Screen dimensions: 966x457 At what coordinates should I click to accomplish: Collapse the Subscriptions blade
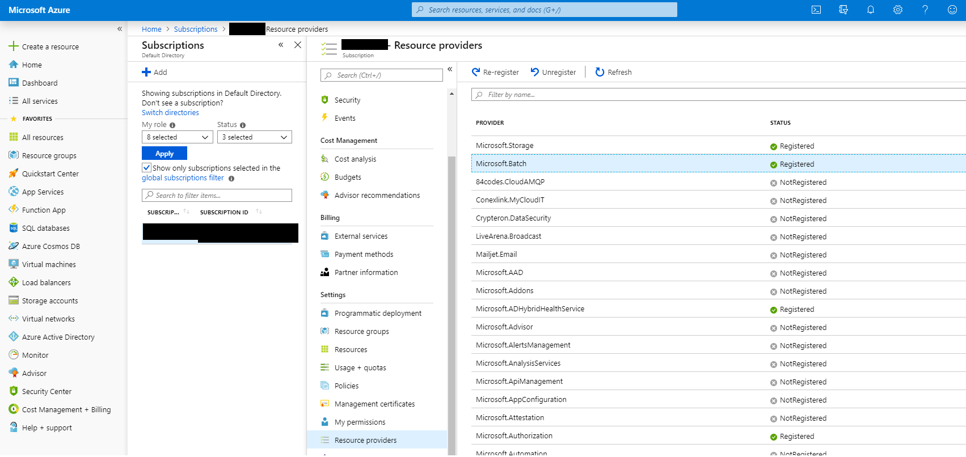click(281, 45)
